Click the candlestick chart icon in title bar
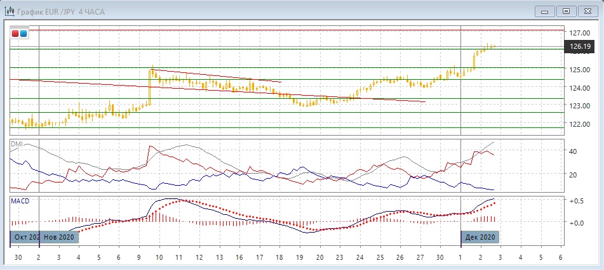 click(x=8, y=10)
